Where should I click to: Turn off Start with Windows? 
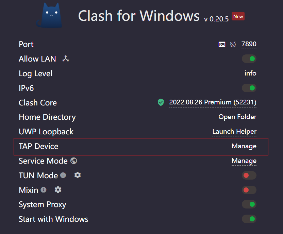(249, 219)
